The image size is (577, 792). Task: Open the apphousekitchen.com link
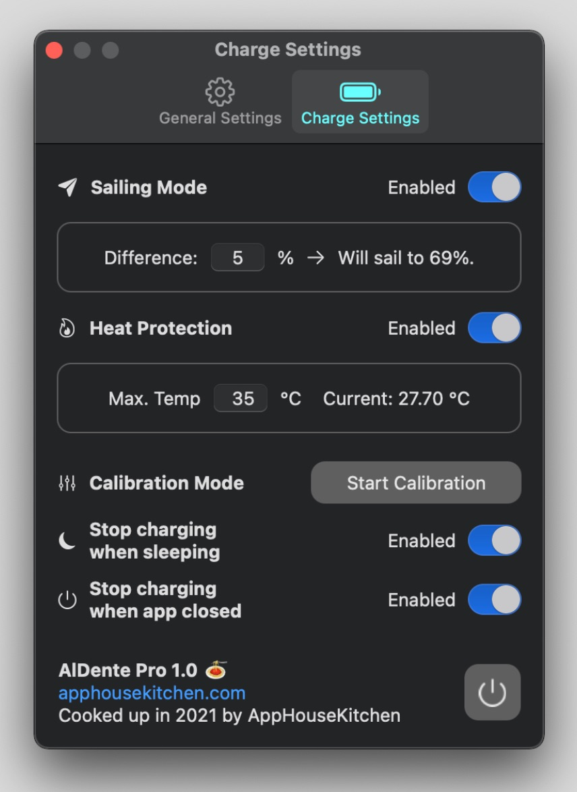pos(152,693)
